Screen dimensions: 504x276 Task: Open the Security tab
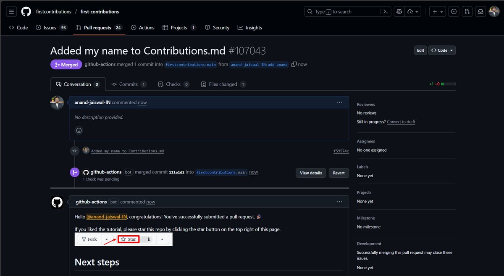(x=217, y=28)
